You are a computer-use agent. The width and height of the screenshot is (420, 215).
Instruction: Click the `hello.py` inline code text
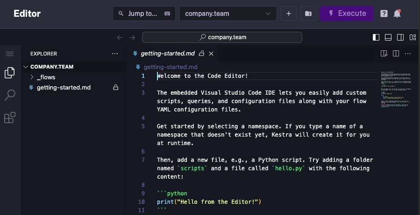coord(288,168)
